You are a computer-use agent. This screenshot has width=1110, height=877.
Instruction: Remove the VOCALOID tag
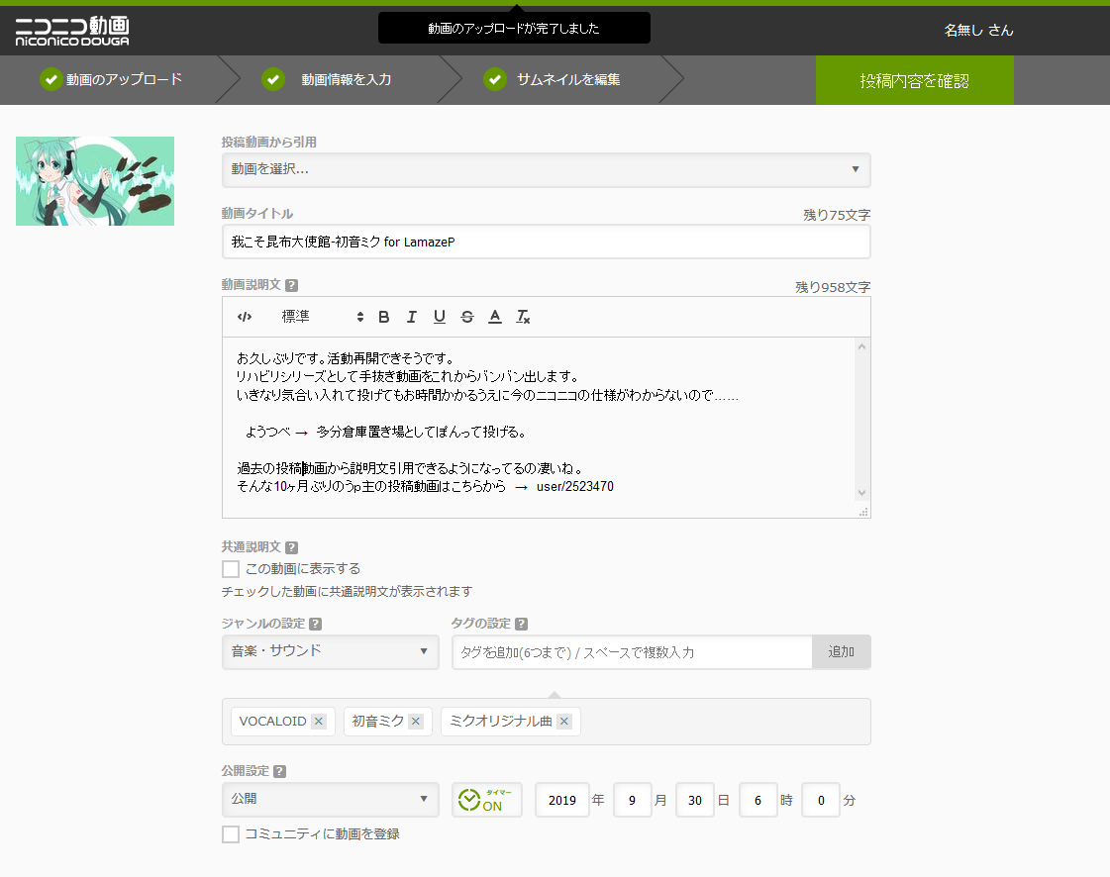tap(319, 722)
